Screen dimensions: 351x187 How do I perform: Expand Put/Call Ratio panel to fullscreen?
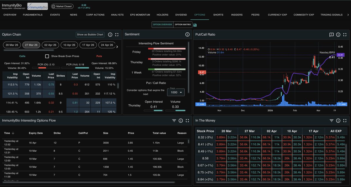click(x=345, y=34)
